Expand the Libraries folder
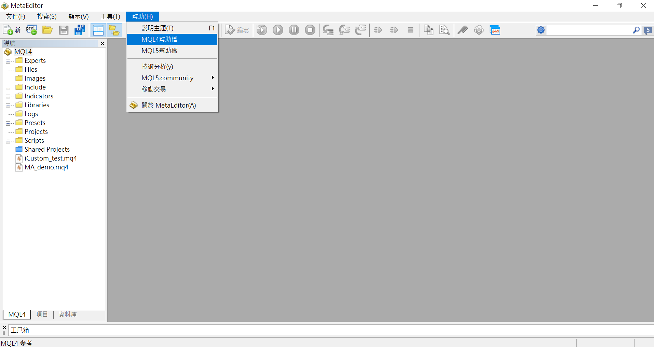 pos(8,106)
